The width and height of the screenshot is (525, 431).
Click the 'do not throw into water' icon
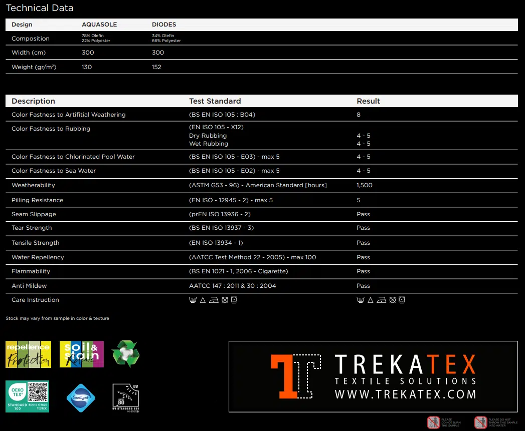tap(480, 422)
